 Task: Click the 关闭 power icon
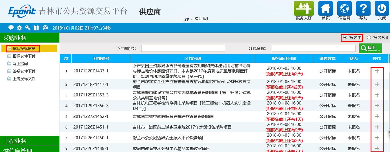point(382,8)
